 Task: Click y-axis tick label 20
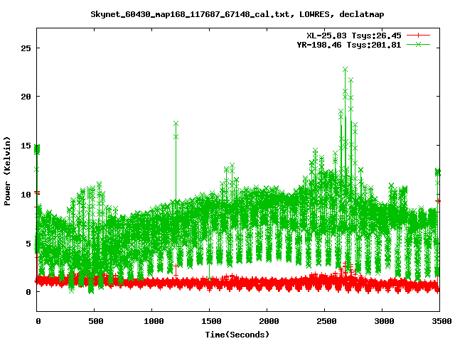pyautogui.click(x=26, y=97)
